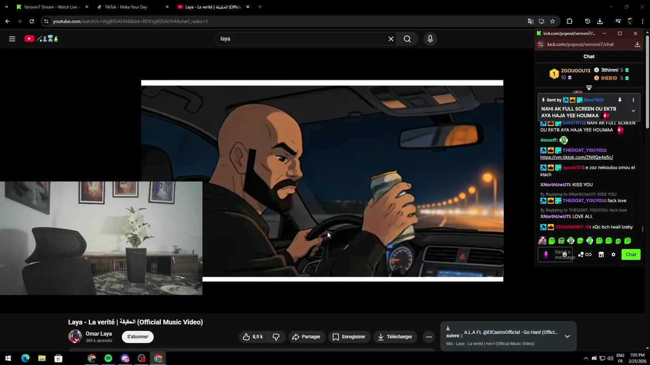Image resolution: width=650 pixels, height=365 pixels.
Task: Clear the search text with the X
Action: point(391,39)
